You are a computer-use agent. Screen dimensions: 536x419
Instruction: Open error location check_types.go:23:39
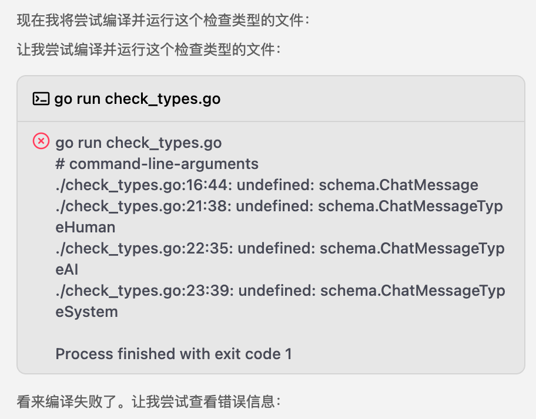[145, 290]
